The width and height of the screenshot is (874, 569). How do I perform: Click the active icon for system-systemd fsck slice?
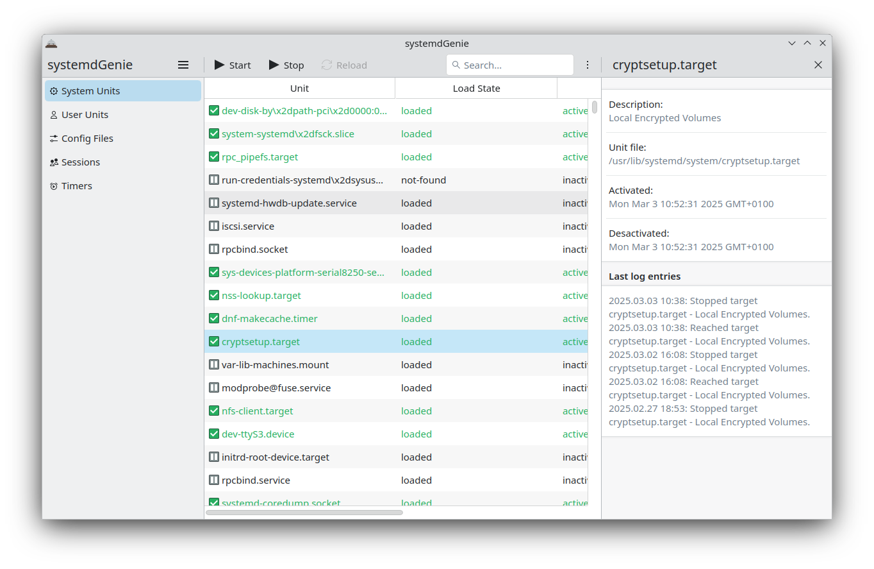point(214,133)
